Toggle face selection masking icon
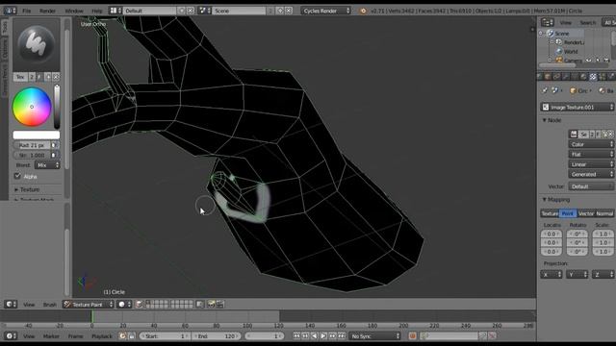Screen dimensions: 616x346 (139, 304)
